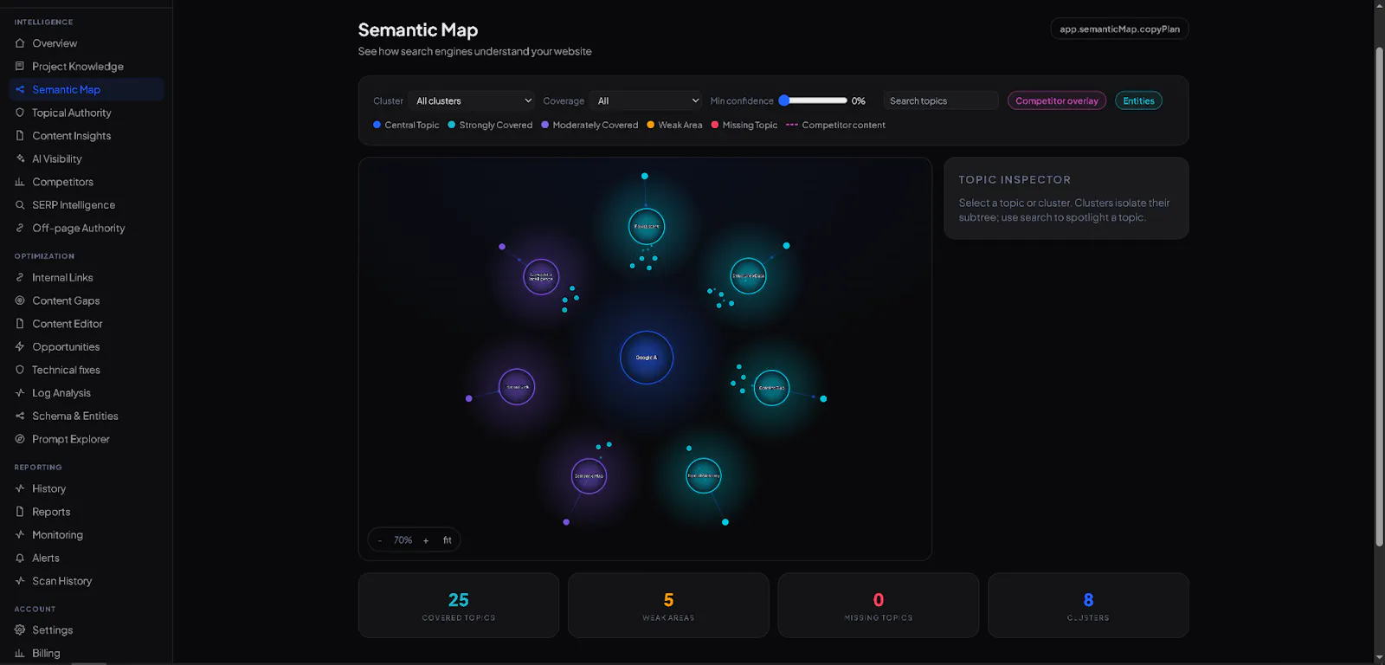1385x665 pixels.
Task: Open the Prompt Explorer compass icon
Action: (x=20, y=439)
